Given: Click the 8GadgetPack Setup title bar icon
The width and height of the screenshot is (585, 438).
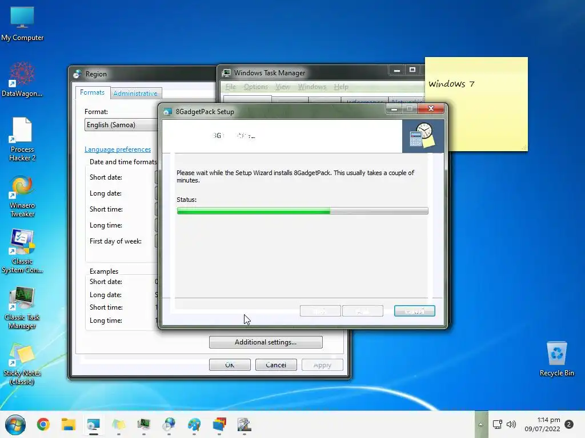Looking at the screenshot, I should [x=167, y=112].
